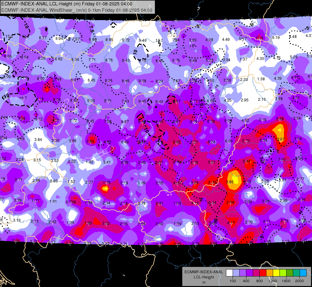Click the grid value '9.72'
Screen dimensions: 312x287
126,40
